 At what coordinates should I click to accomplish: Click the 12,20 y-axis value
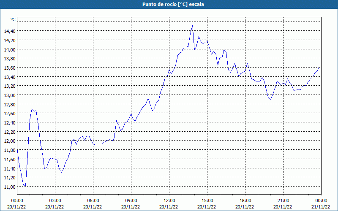click(x=10, y=132)
